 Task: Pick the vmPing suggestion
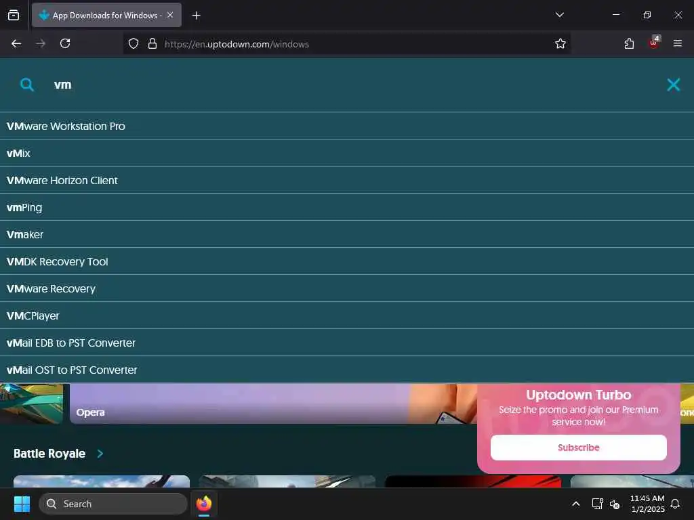(x=347, y=207)
